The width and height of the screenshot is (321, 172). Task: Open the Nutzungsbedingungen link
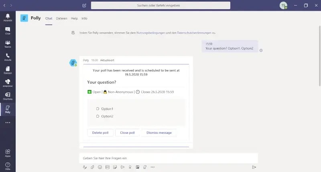[151, 33]
